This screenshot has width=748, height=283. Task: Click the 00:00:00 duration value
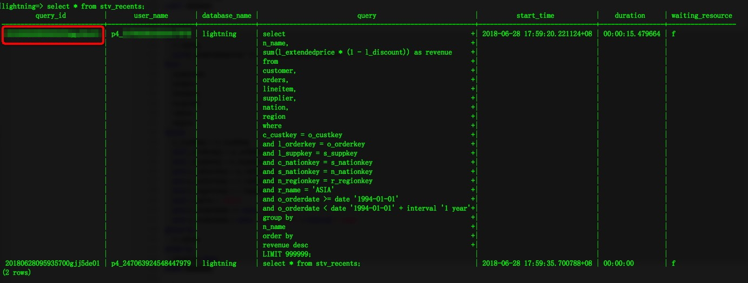click(x=618, y=264)
